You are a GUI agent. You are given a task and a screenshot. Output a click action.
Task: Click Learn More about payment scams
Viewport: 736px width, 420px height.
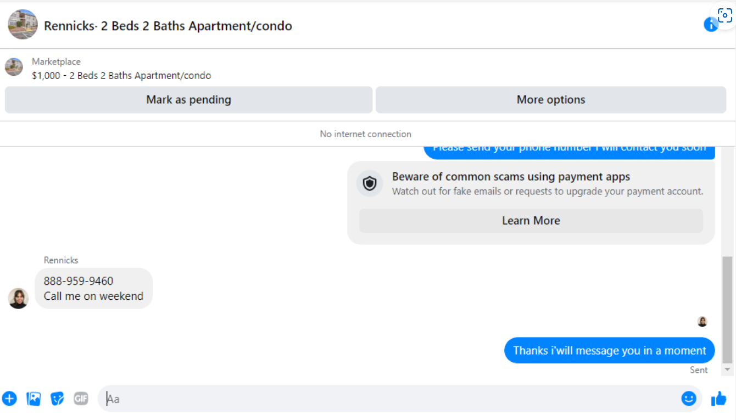pos(531,221)
